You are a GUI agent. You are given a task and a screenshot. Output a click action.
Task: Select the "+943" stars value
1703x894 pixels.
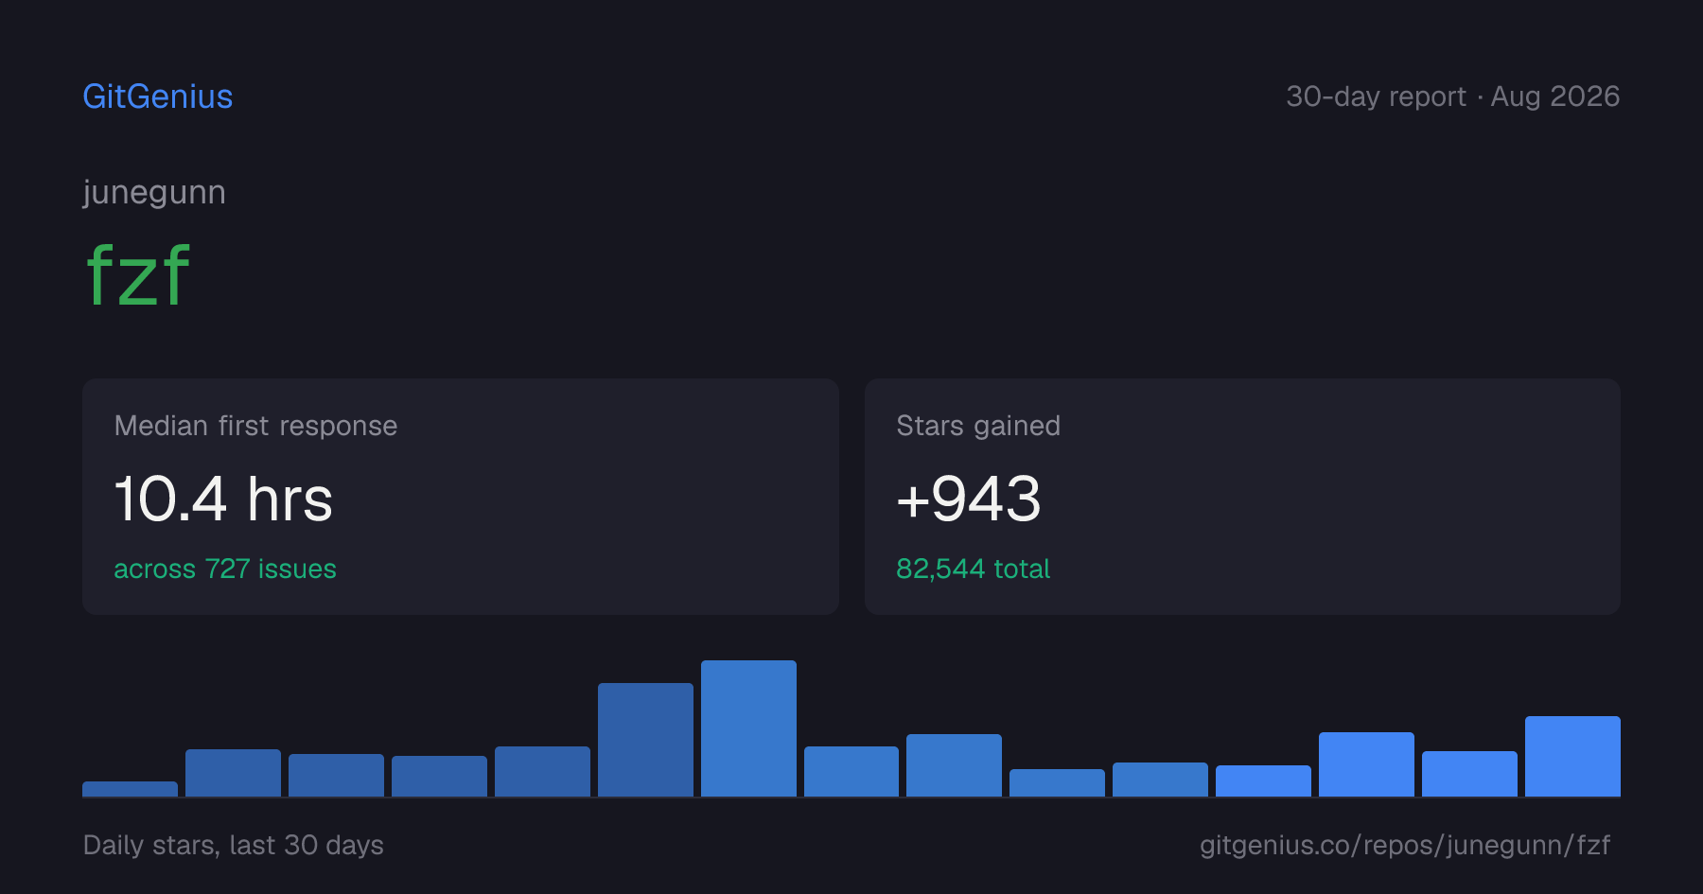(x=969, y=499)
